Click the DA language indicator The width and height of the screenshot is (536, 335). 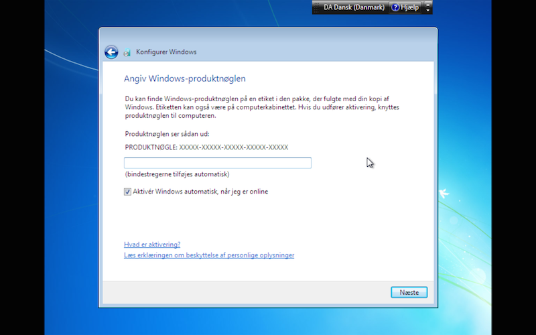click(x=328, y=7)
